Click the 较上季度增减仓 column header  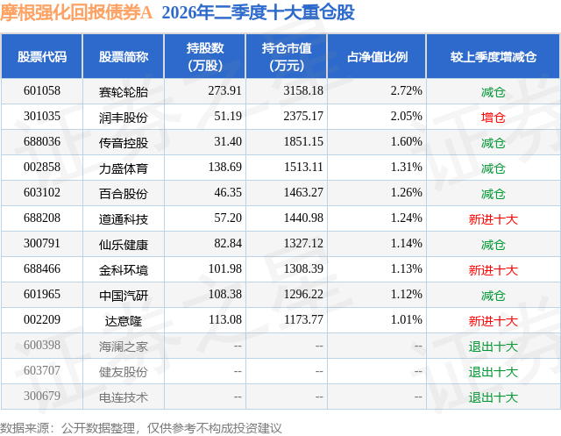click(x=494, y=56)
